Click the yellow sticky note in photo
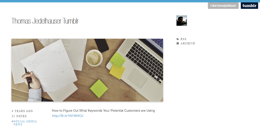260x128 pixels. (117, 72)
